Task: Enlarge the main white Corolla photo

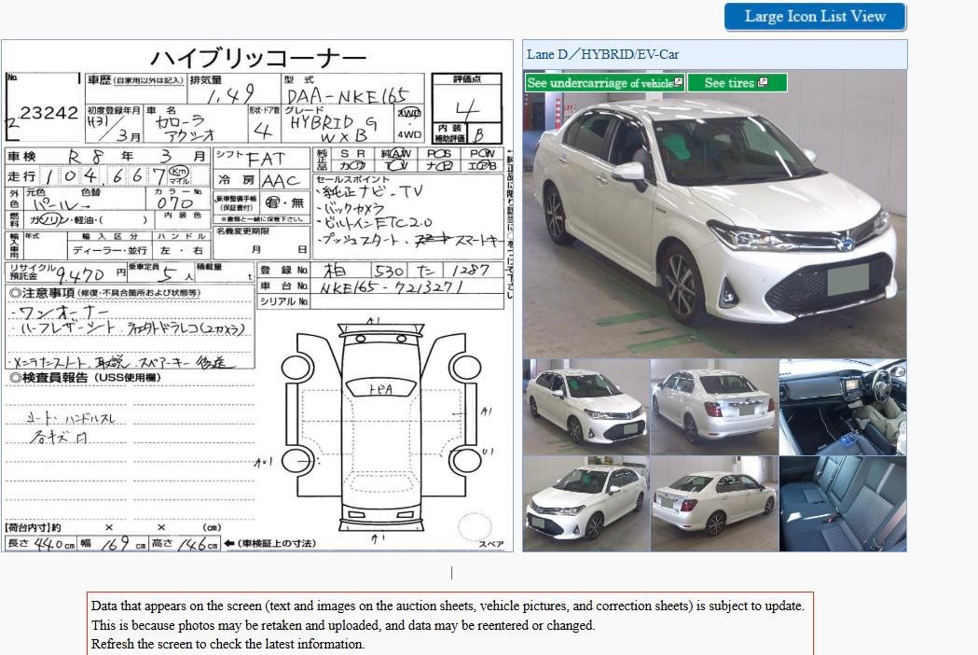Action: (714, 214)
